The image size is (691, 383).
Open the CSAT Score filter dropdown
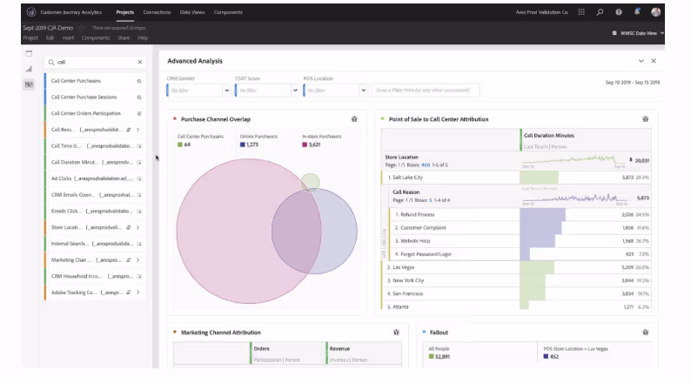click(295, 91)
